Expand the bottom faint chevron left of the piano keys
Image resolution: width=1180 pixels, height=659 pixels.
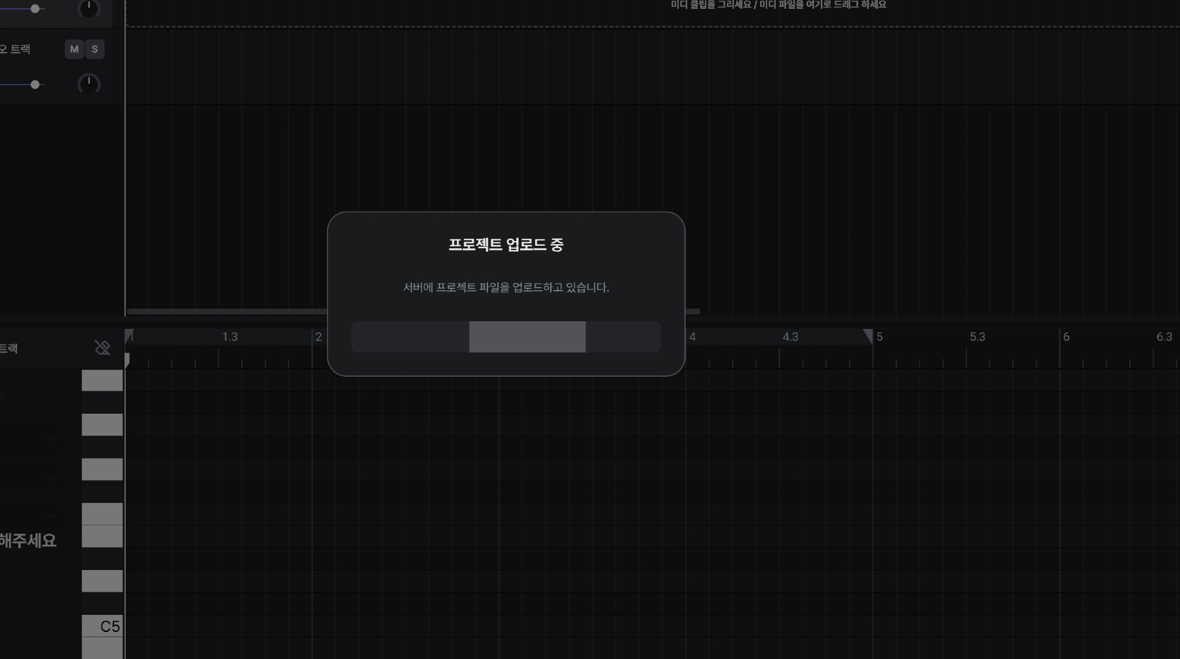pos(51,516)
